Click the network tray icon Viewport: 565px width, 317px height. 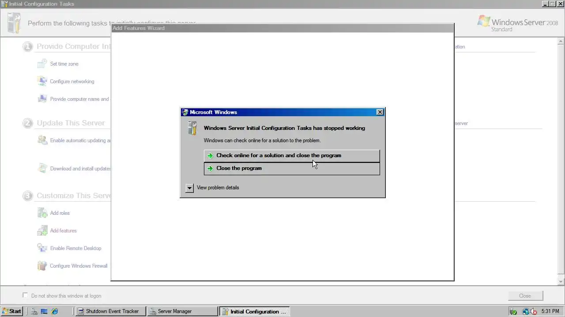(x=525, y=311)
